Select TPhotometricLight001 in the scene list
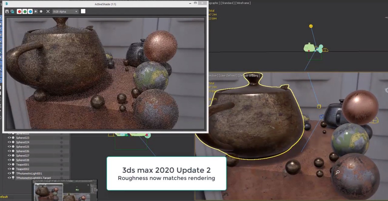This screenshot has width=388, height=201. pyautogui.click(x=29, y=173)
